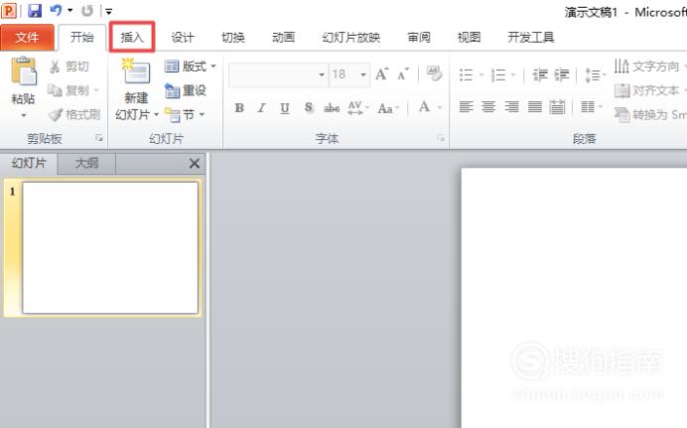The height and width of the screenshot is (428, 687).
Task: Switch to the 幻灯片 pane tab
Action: pyautogui.click(x=29, y=164)
